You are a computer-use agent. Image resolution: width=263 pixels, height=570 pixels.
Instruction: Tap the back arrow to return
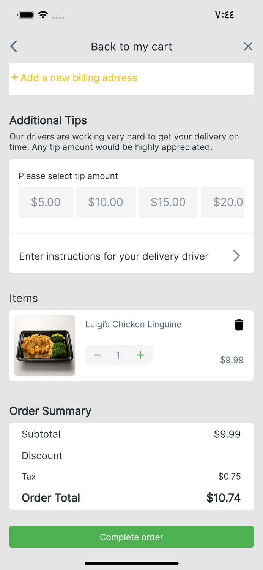click(x=13, y=46)
